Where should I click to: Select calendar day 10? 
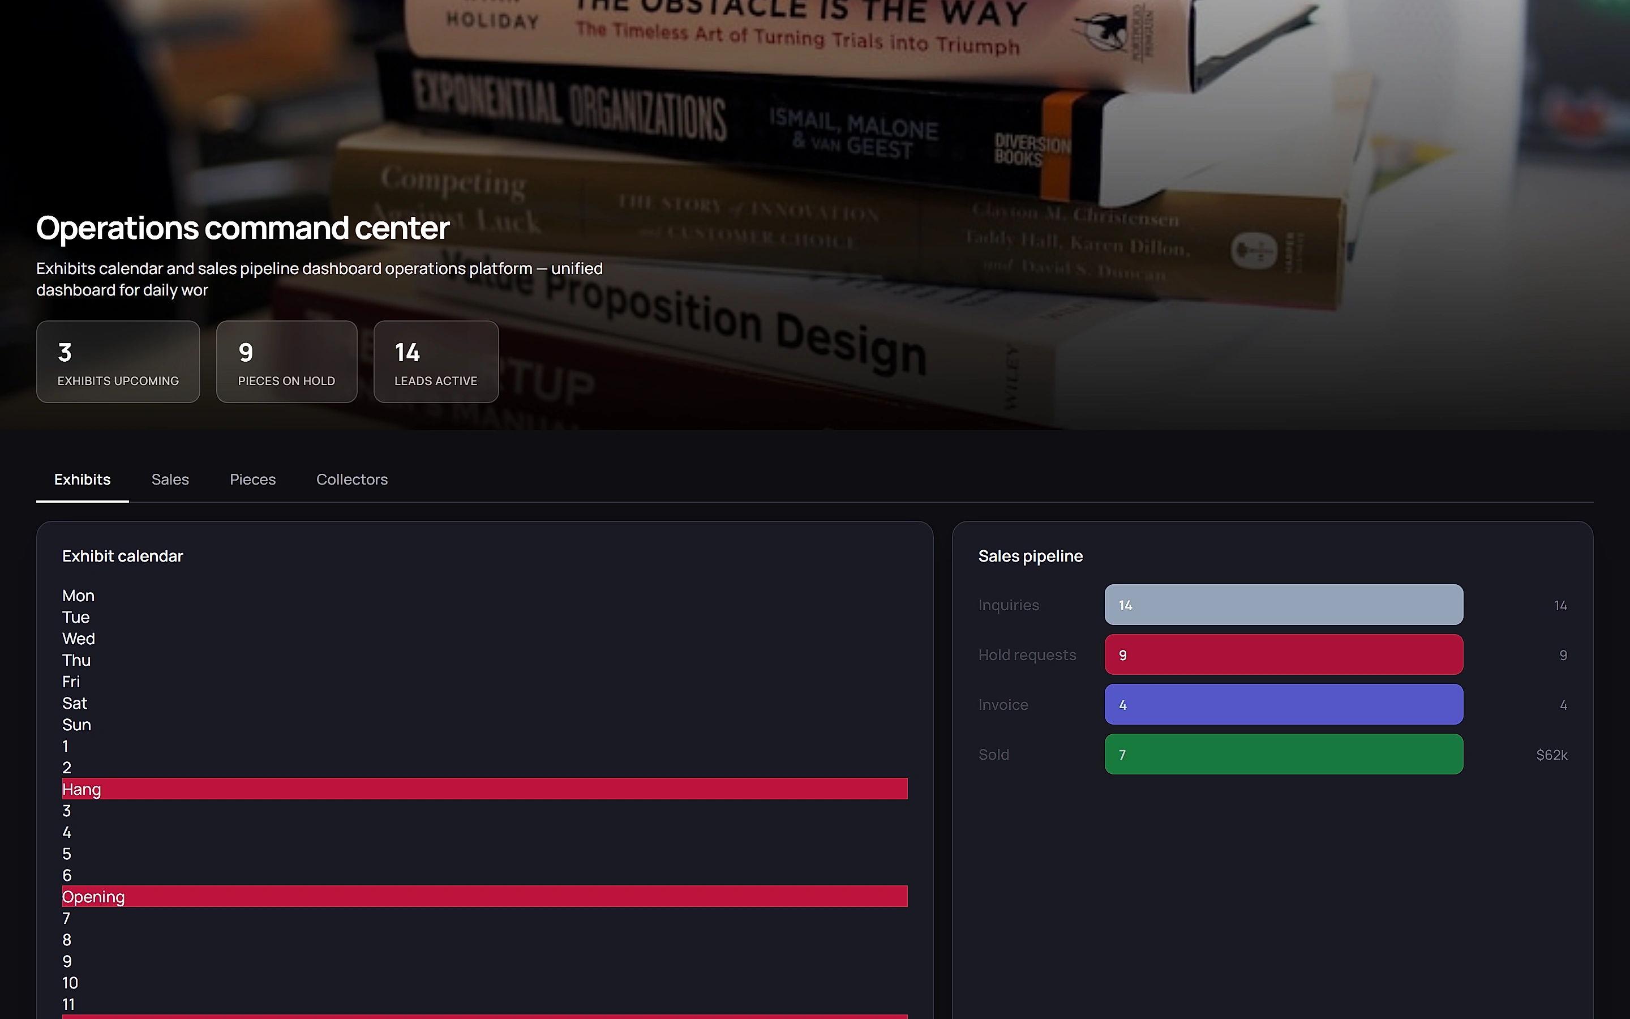point(70,983)
